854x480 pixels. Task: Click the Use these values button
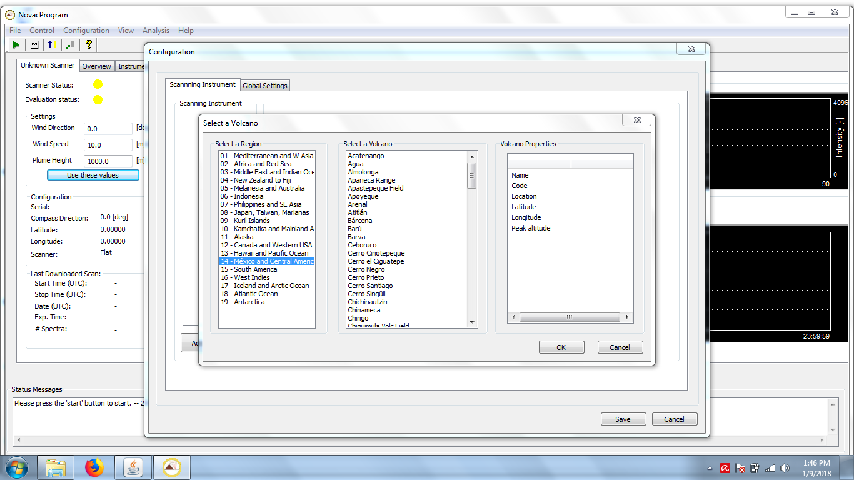[93, 175]
